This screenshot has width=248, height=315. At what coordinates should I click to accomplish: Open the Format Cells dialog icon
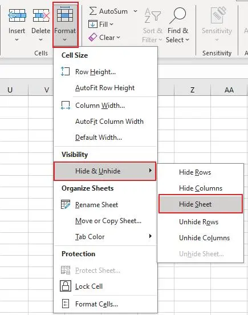(66, 304)
